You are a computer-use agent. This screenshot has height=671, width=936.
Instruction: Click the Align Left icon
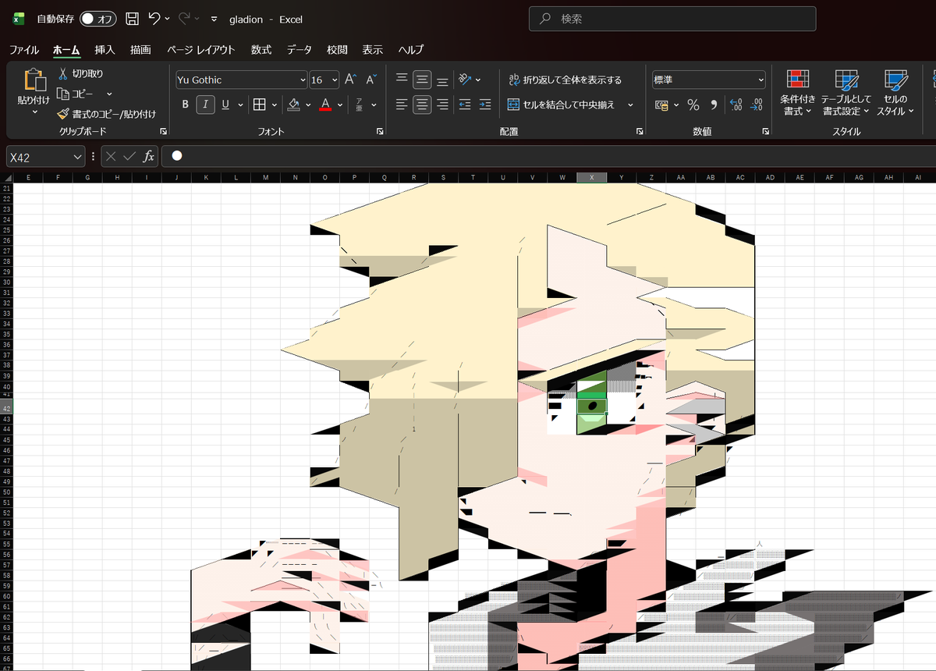[x=402, y=105]
